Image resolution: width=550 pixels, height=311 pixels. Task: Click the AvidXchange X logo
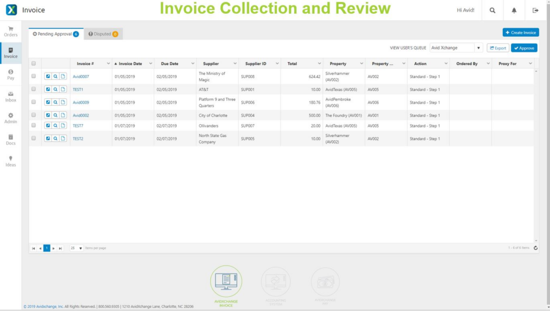point(11,10)
